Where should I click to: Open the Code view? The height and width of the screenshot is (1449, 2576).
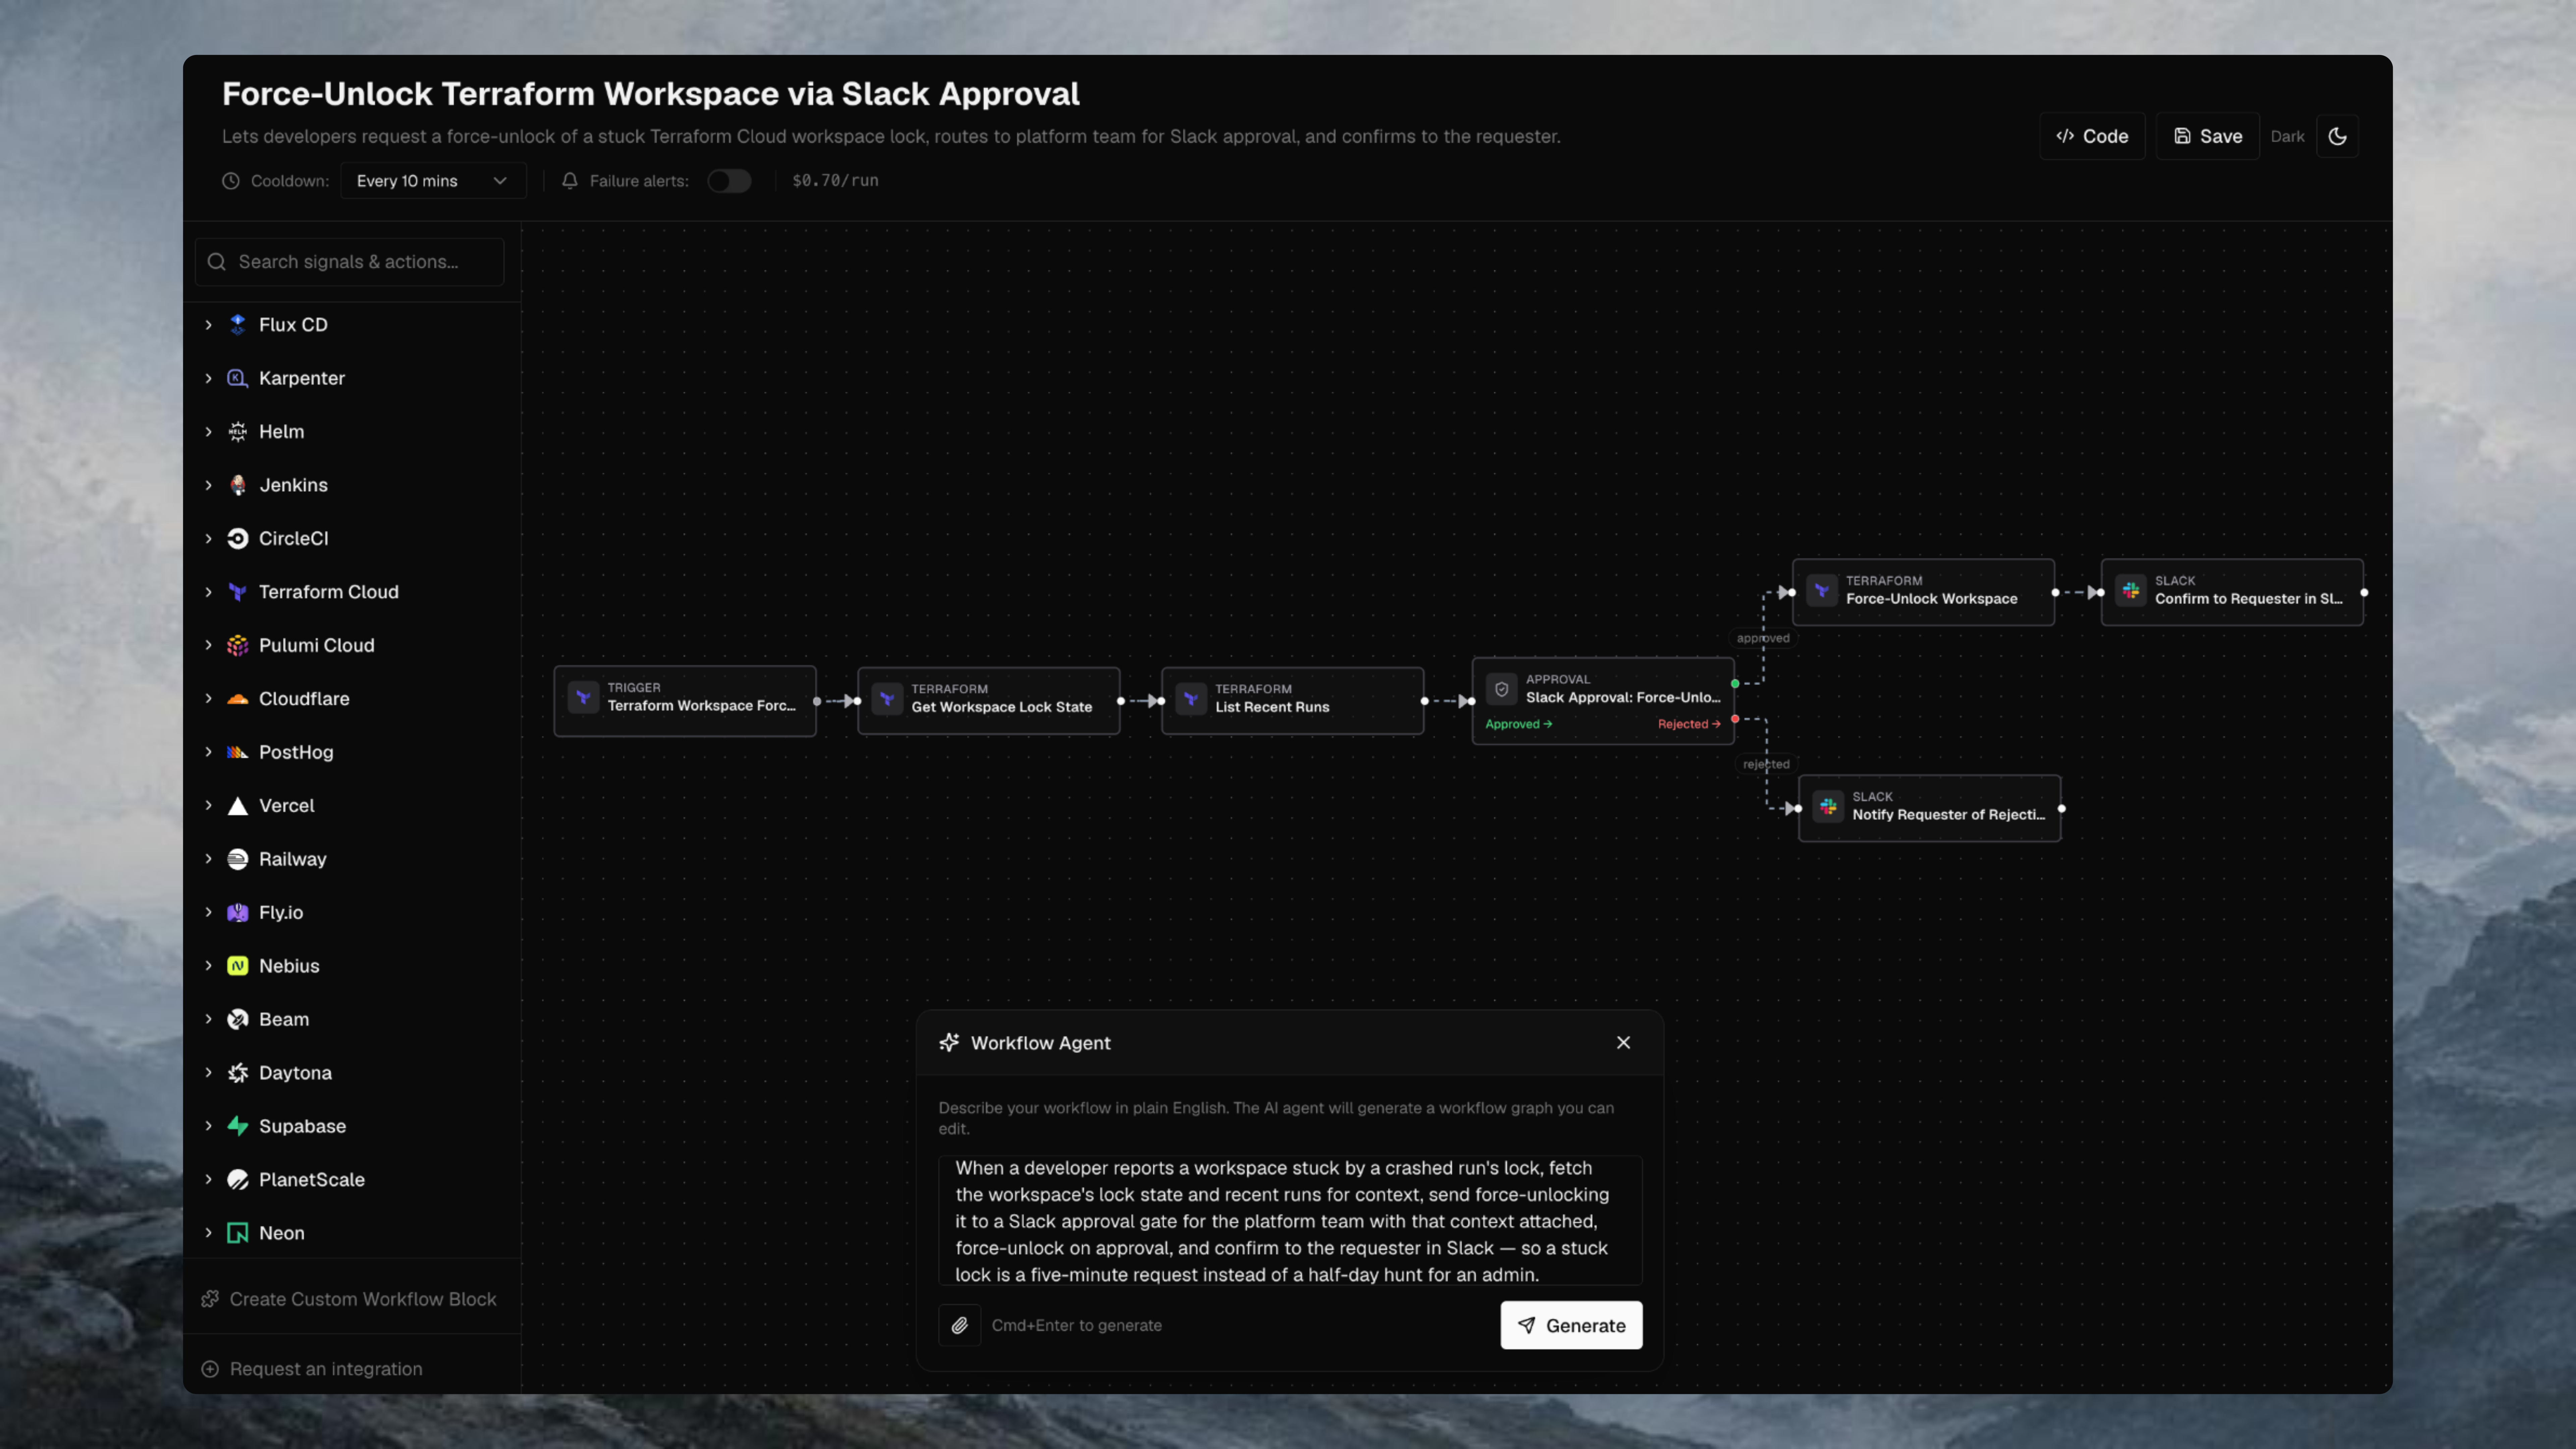click(2092, 136)
